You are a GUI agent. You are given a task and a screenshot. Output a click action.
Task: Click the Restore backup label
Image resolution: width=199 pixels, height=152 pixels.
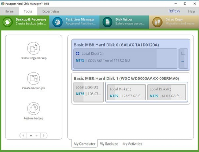(x=34, y=118)
